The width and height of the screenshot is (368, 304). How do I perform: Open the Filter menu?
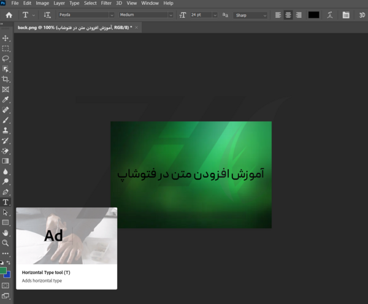(106, 3)
